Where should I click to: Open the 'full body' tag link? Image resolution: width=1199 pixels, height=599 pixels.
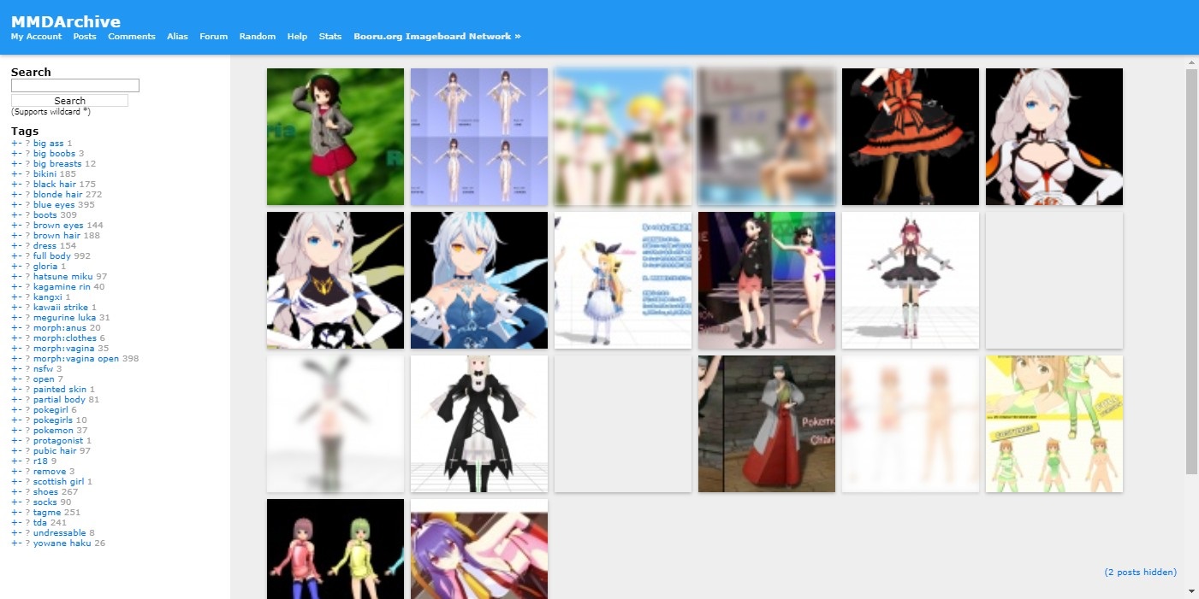tap(52, 256)
